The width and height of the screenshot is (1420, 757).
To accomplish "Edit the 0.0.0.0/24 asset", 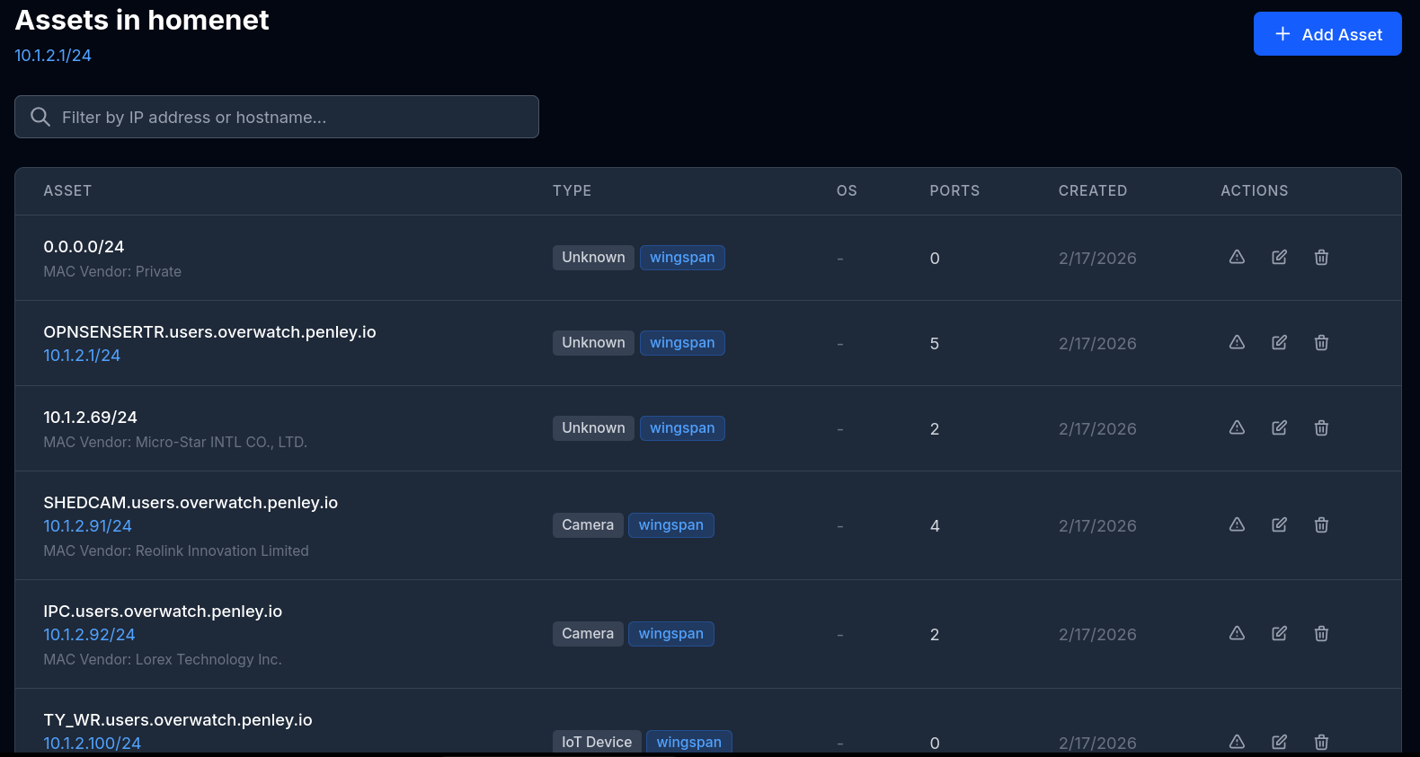I will click(x=1279, y=257).
